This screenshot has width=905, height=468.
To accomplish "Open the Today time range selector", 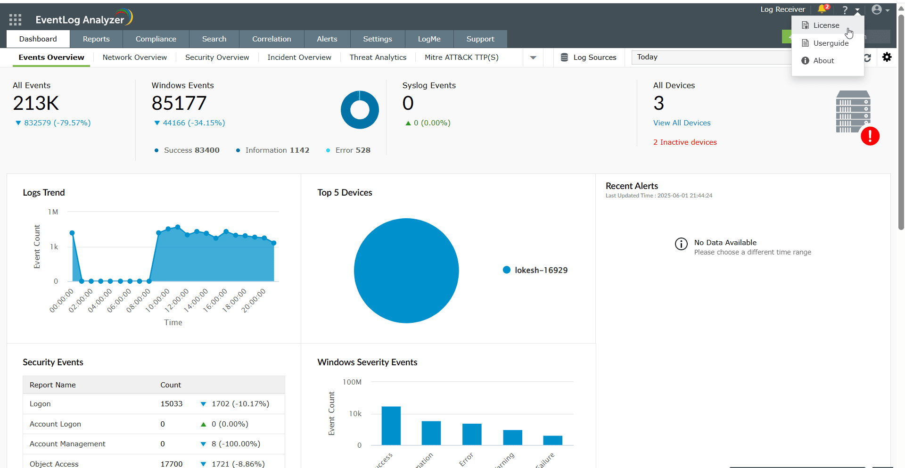I will tap(712, 57).
